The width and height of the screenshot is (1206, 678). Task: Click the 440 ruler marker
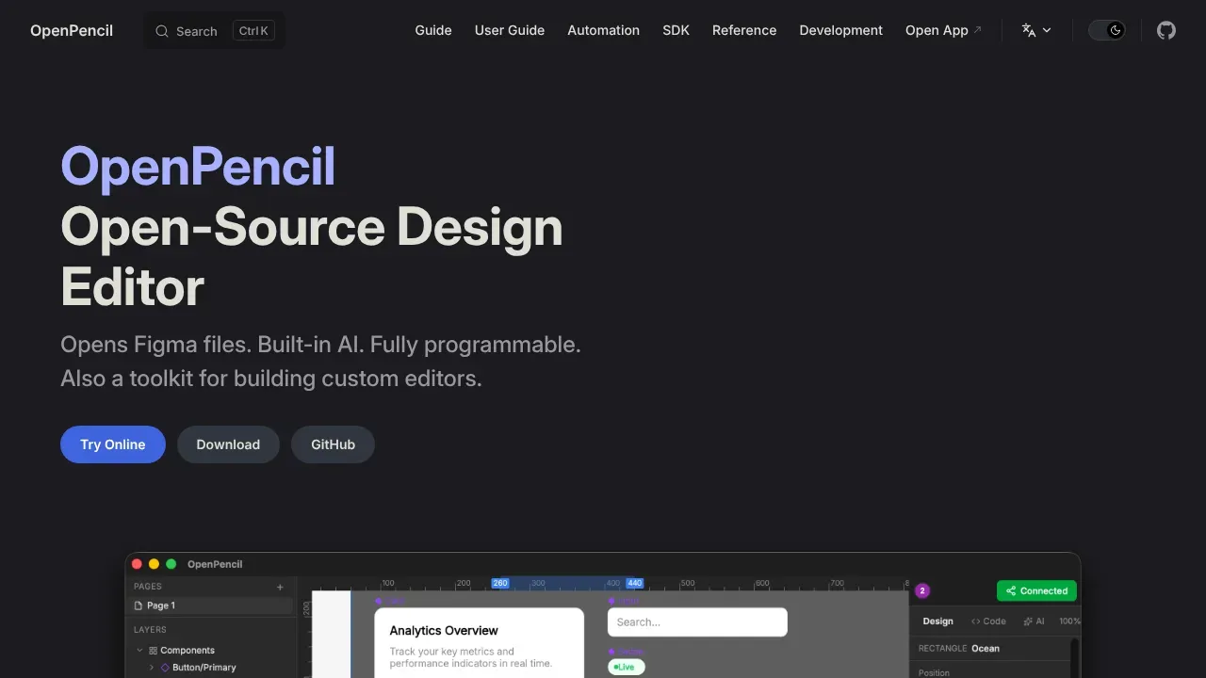pos(635,583)
